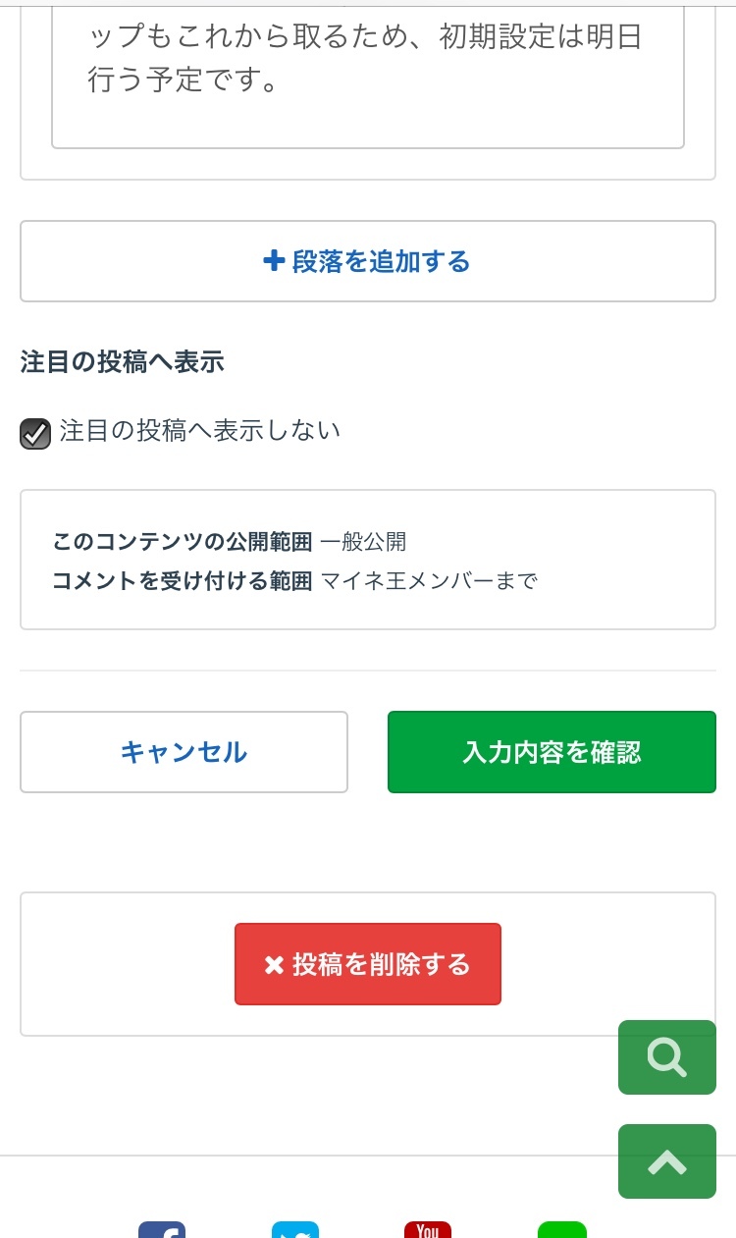
Task: Confirm input with 入力内容を確認 button
Action: 552,752
